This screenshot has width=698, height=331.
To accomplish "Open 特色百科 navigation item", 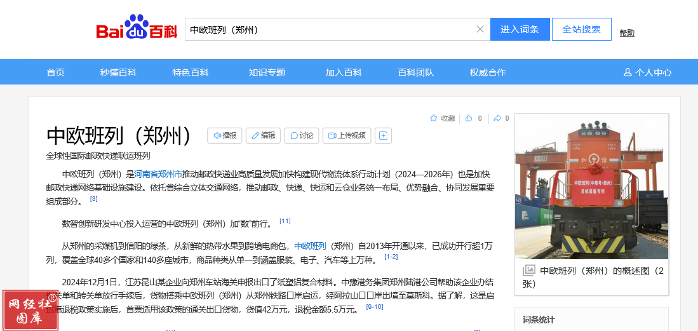I will point(191,72).
